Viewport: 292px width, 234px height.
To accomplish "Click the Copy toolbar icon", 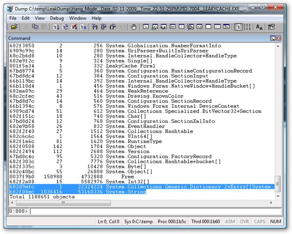I will [35, 27].
